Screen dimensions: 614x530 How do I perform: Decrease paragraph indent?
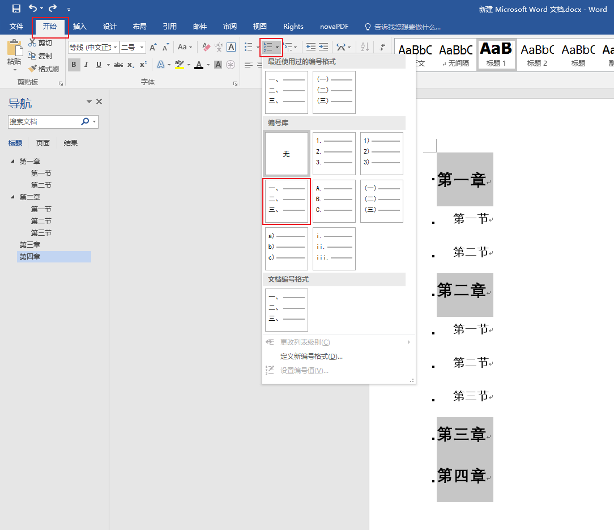pos(311,47)
